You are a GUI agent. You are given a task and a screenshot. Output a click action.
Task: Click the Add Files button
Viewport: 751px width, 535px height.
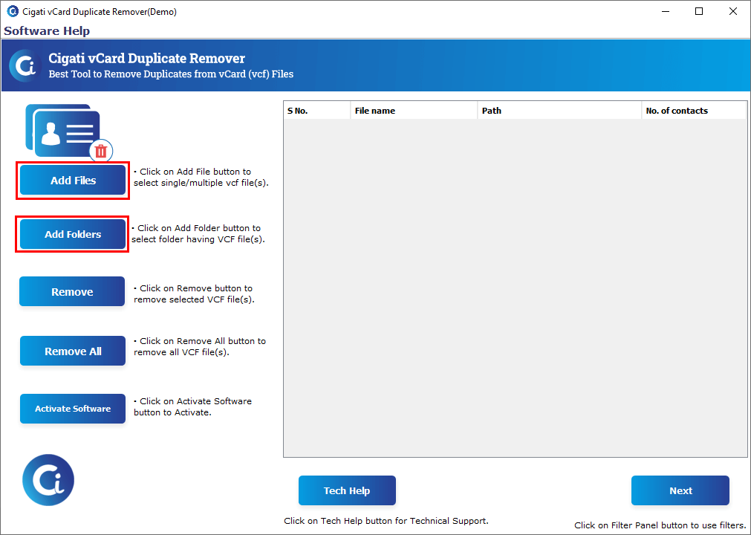tap(73, 181)
